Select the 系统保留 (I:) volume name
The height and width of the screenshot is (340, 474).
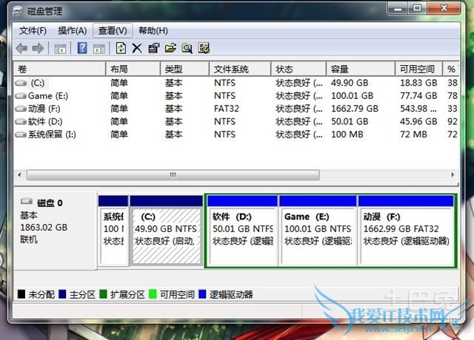coord(52,135)
